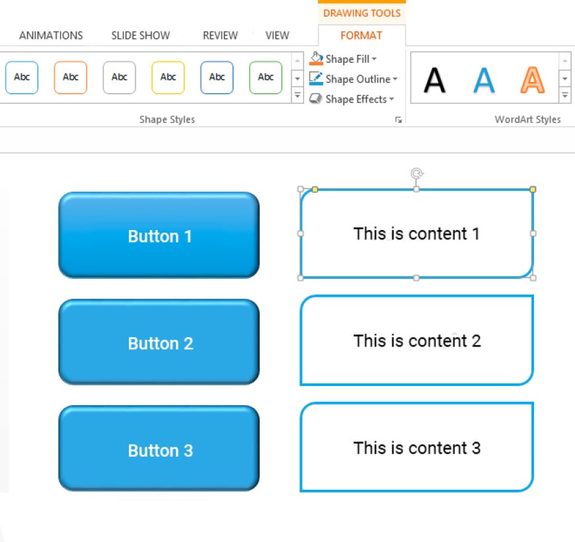Switch to the ANIMATIONS tab
The height and width of the screenshot is (542, 575).
pyautogui.click(x=51, y=36)
